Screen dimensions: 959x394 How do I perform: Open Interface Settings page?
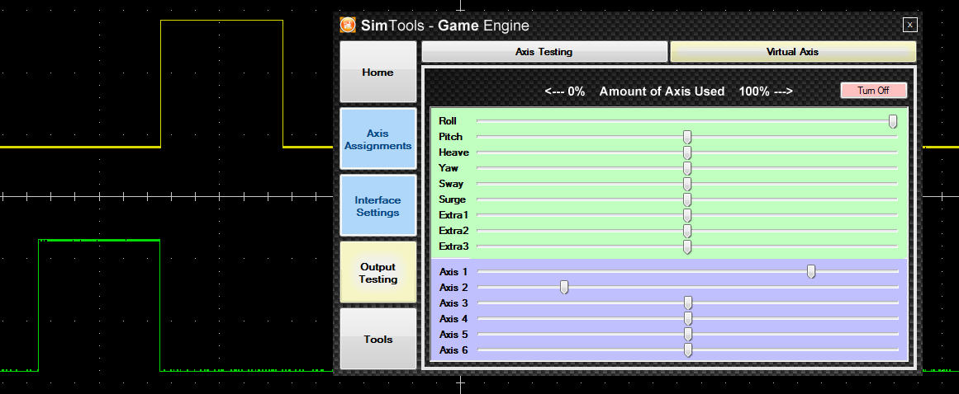(378, 206)
